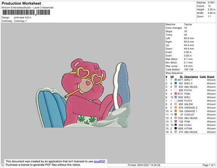This screenshot has height=168, width=217.
Task: Click the ABU MUDA stop 12 swatch
Action: point(176,118)
